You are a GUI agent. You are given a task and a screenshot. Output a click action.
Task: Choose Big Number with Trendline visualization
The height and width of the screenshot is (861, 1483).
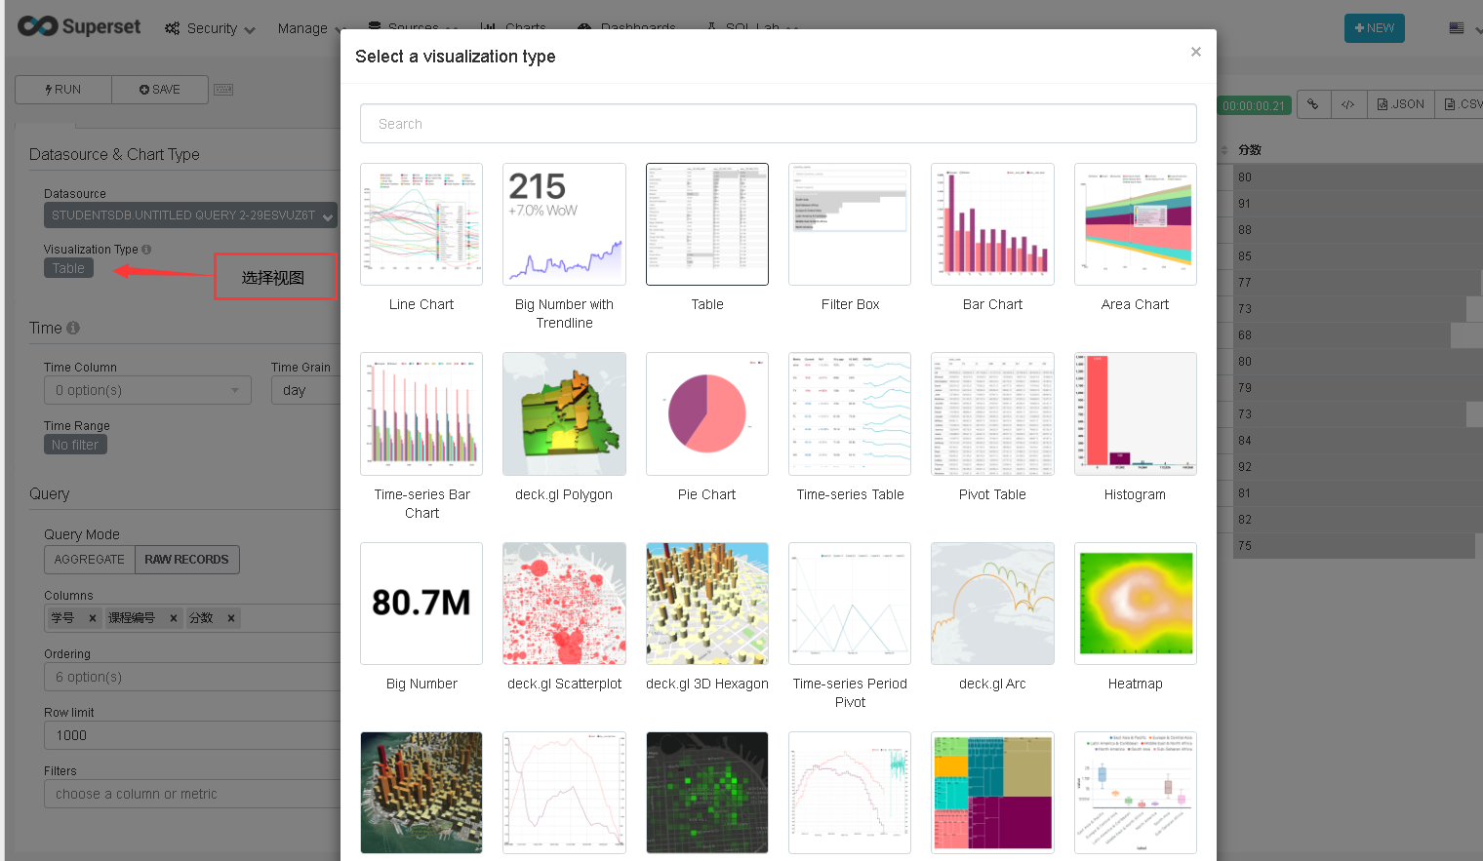[x=564, y=224]
